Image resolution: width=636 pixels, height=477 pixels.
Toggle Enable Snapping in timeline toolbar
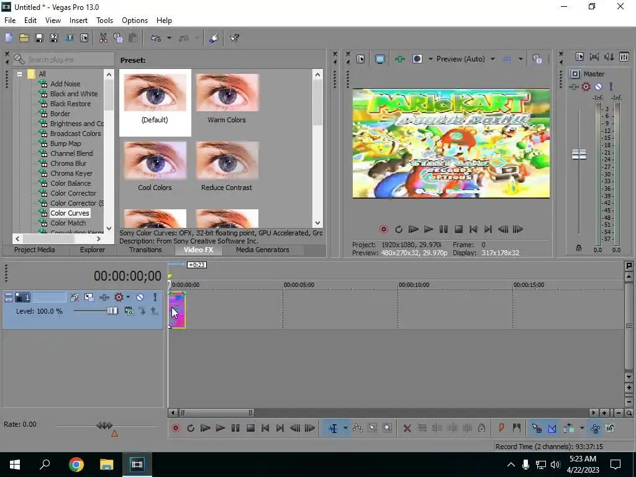pyautogui.click(x=537, y=428)
